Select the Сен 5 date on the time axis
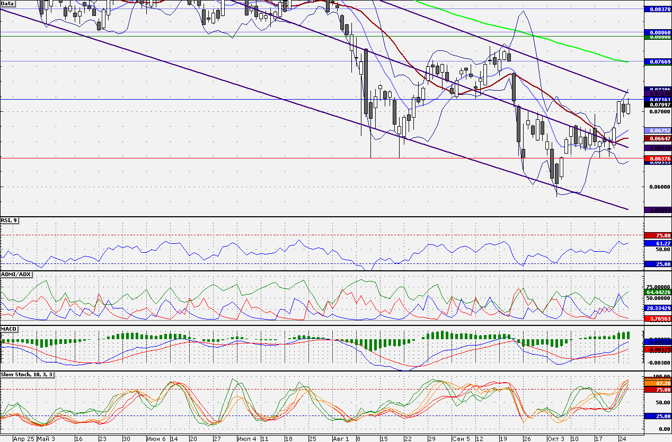The height and width of the screenshot is (442, 672). [461, 439]
